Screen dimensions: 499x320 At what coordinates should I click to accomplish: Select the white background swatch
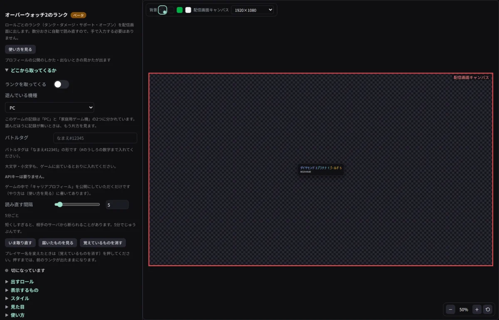tap(188, 10)
